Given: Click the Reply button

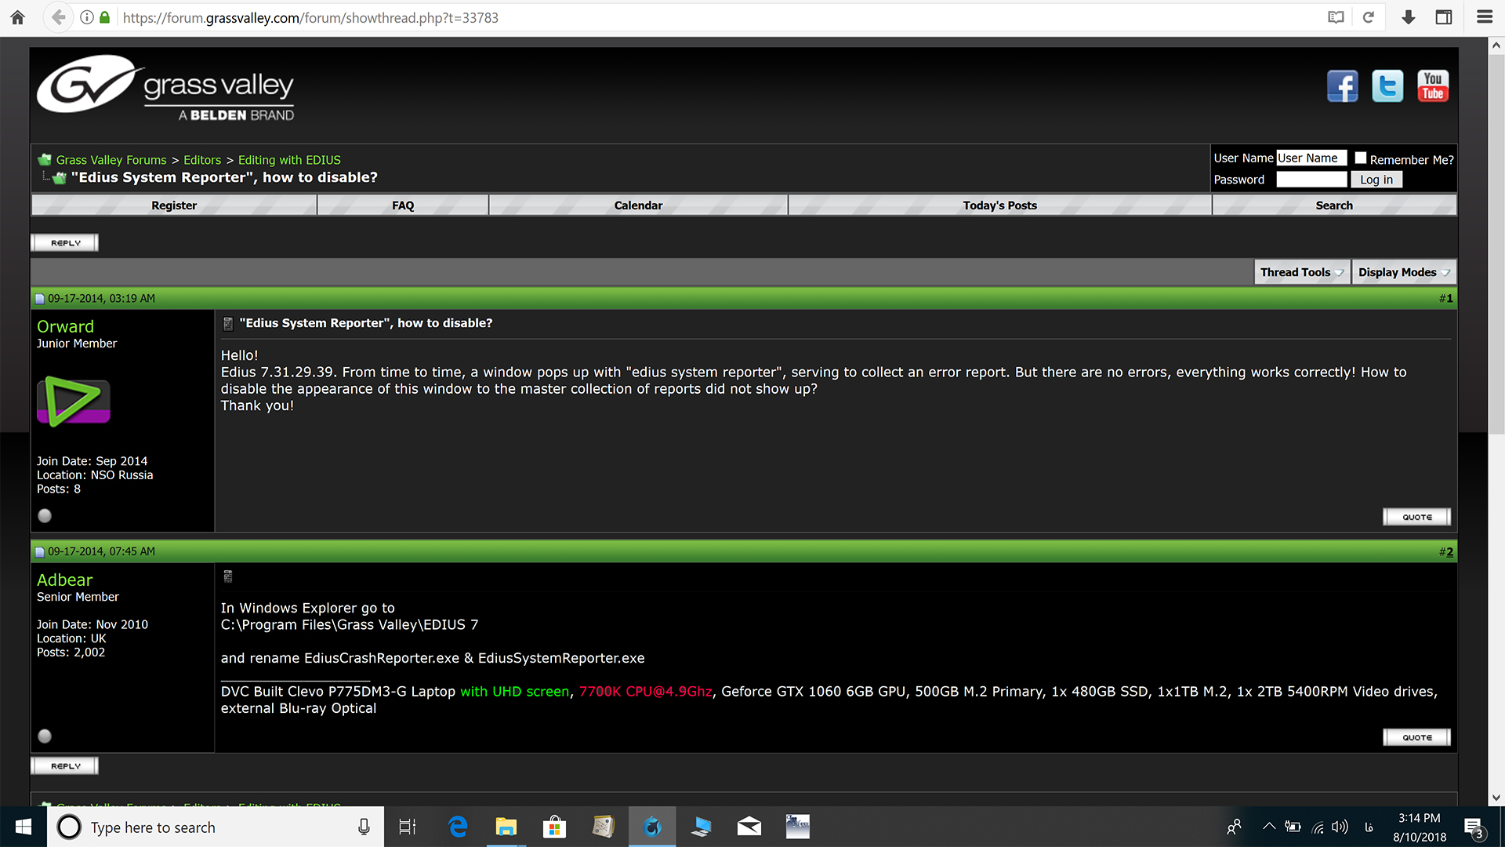Looking at the screenshot, I should (x=65, y=242).
